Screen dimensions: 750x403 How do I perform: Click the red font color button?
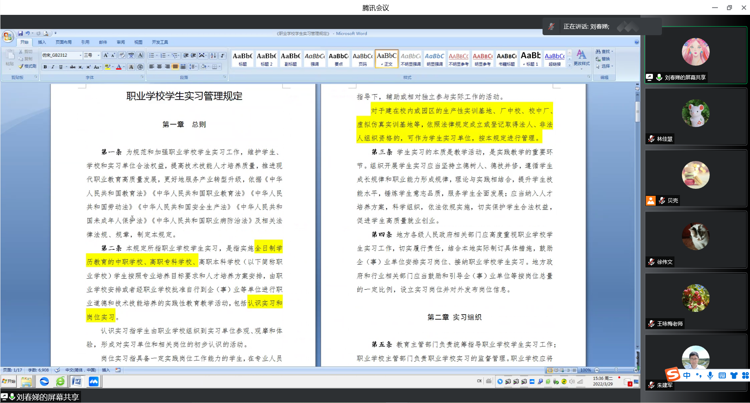119,67
